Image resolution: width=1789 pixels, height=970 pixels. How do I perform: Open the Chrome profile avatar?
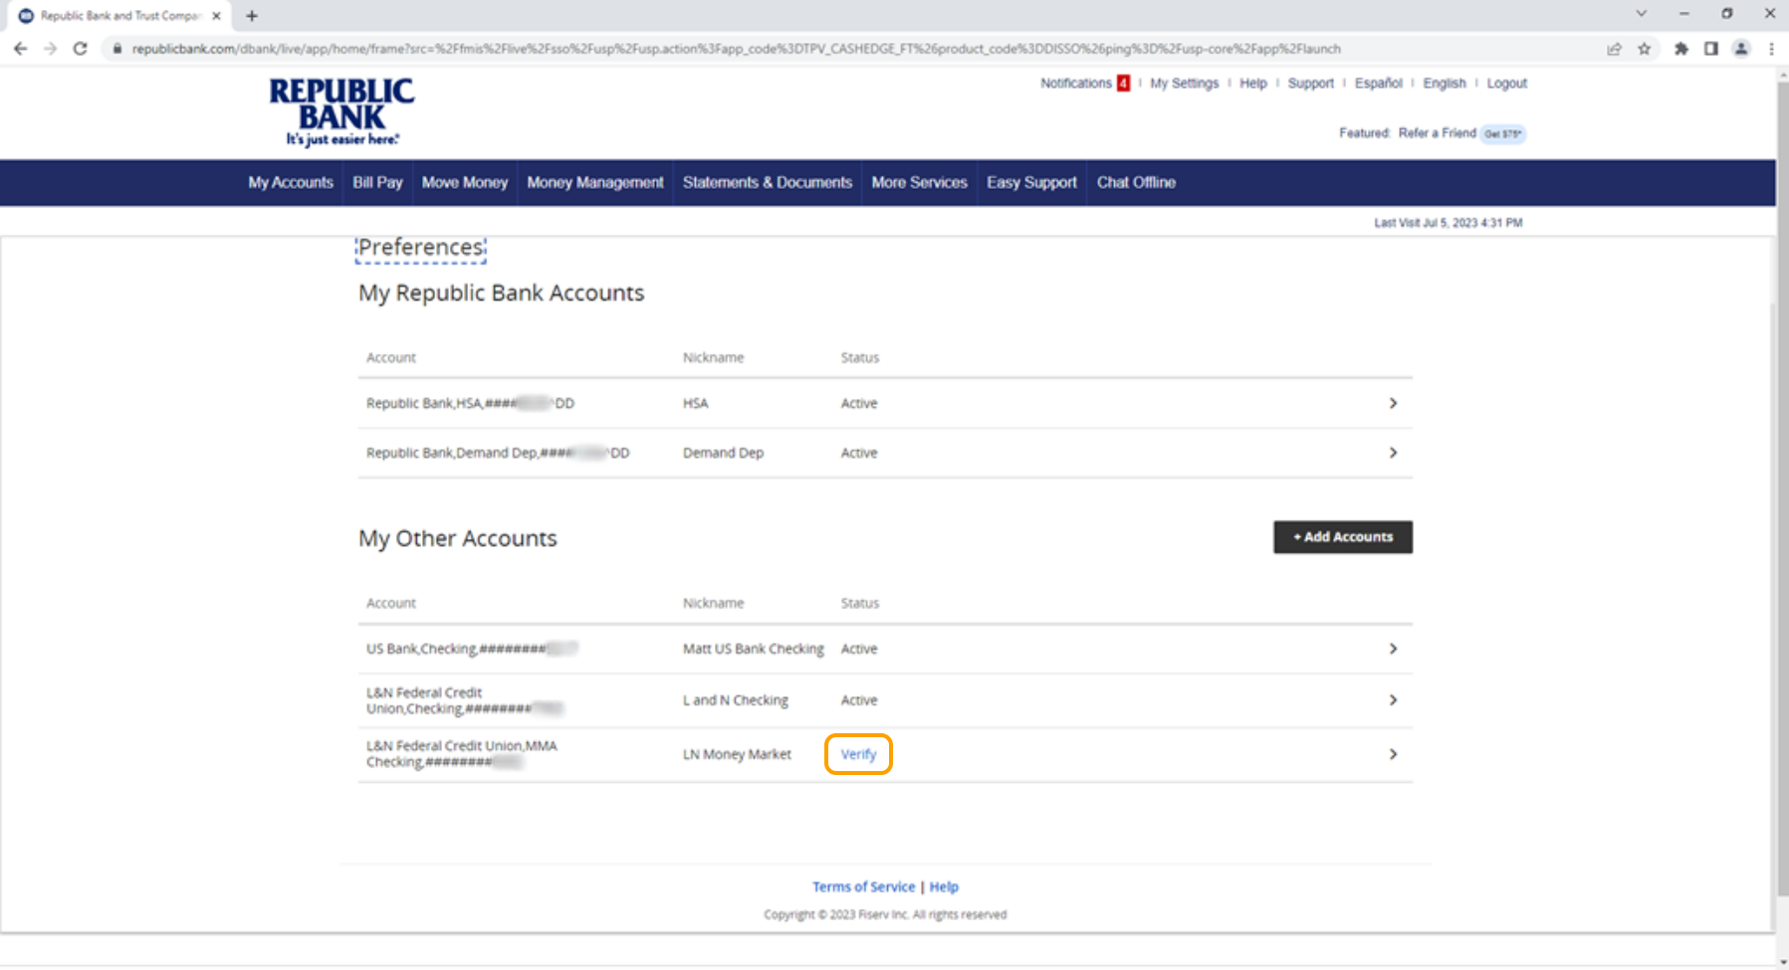click(1741, 49)
